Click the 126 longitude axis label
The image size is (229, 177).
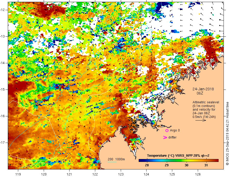point(198,174)
